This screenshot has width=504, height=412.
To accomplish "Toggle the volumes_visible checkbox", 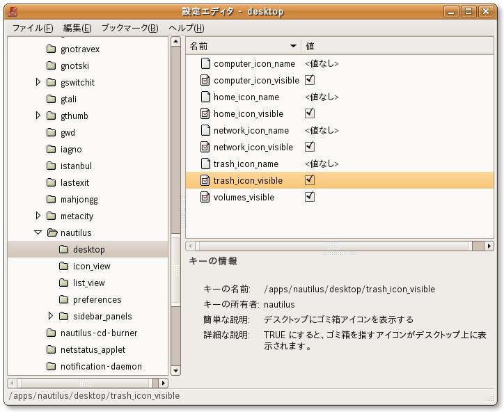I will [x=310, y=197].
